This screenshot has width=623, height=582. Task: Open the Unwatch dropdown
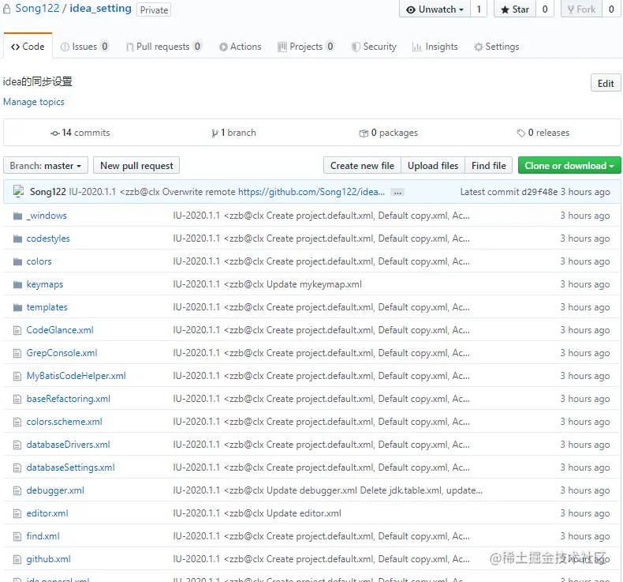435,9
